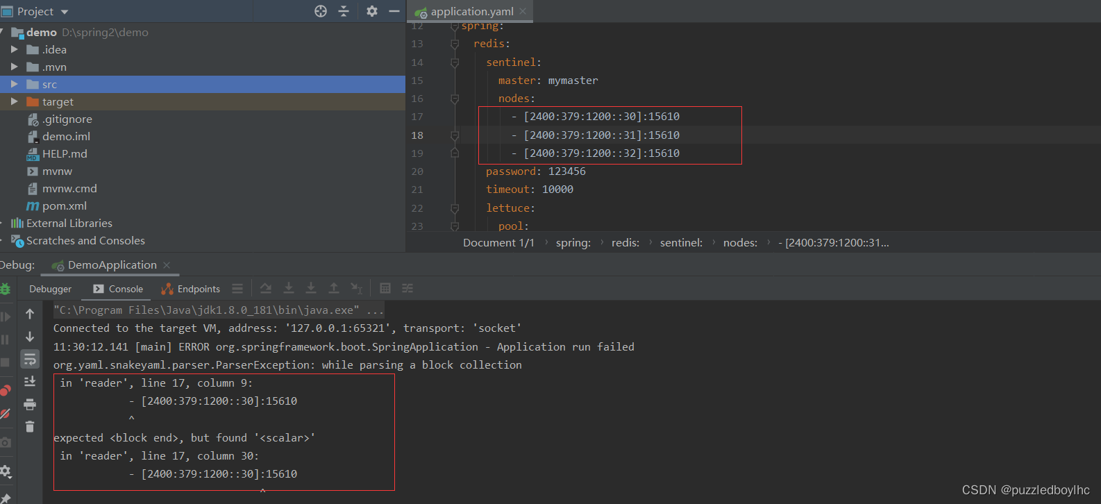The image size is (1101, 504).
Task: Click Resume Program icon
Action: pyautogui.click(x=5, y=317)
